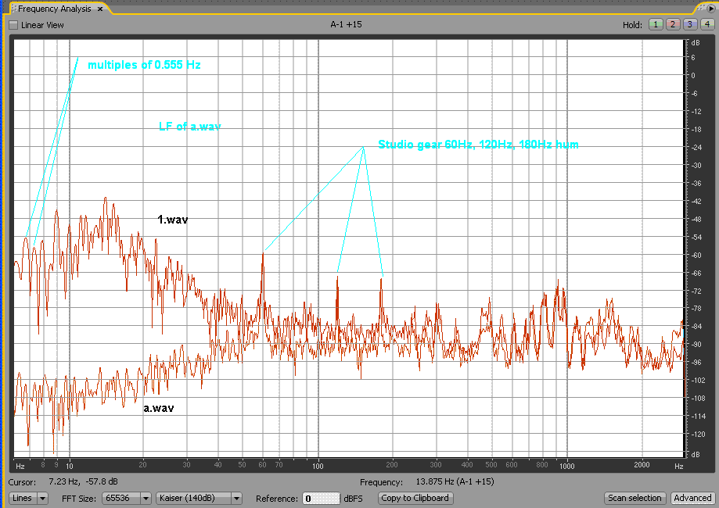Click the -120 label on dB scale

click(x=697, y=435)
